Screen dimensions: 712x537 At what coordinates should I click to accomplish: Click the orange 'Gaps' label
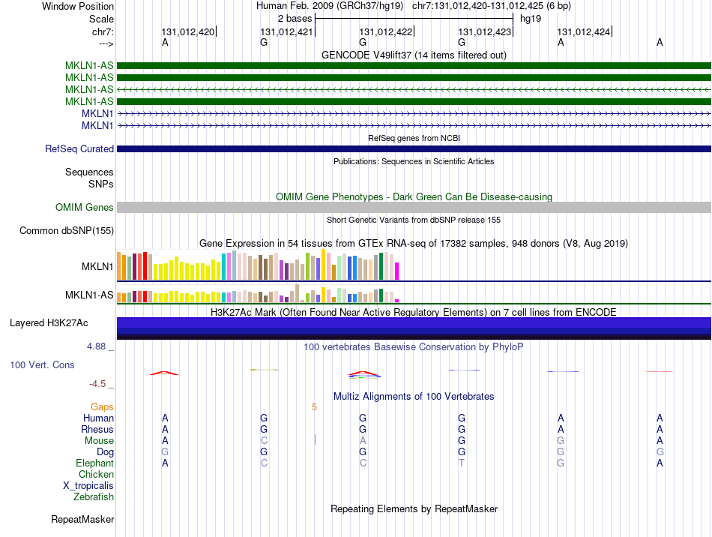point(102,407)
